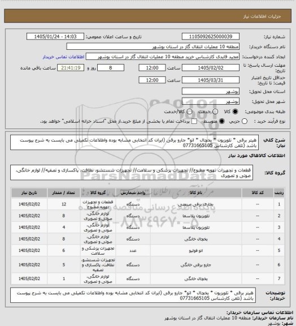Click the شرح کلی نیاز description box
The image size is (296, 326).
click(x=134, y=143)
